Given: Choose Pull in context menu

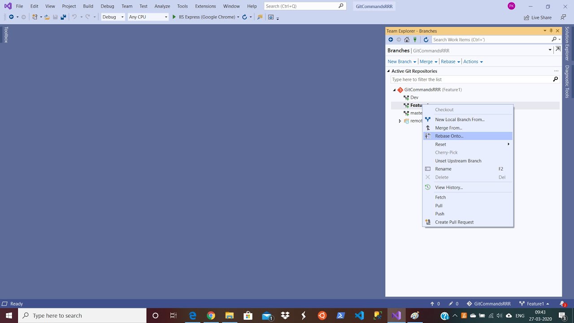Looking at the screenshot, I should pyautogui.click(x=468, y=205).
